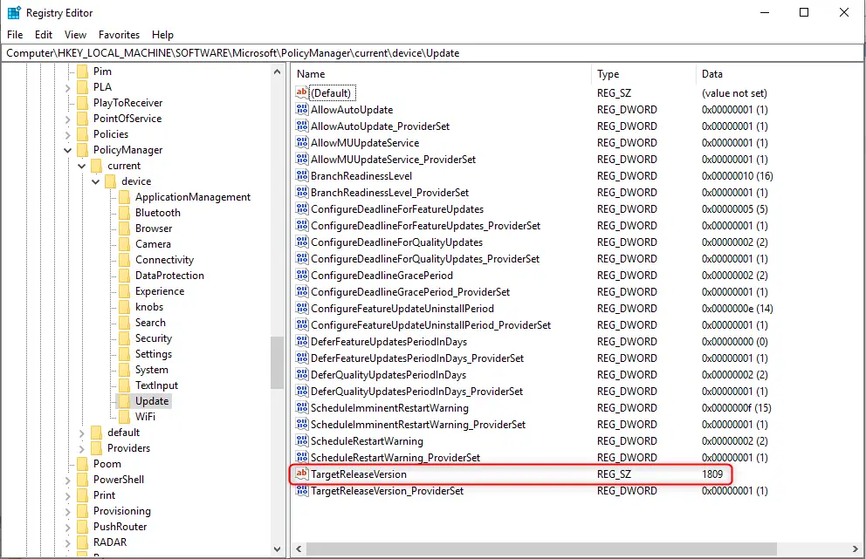This screenshot has height=559, width=866.
Task: Click the values pane horizontal scrollbar thumb
Action: point(542,549)
